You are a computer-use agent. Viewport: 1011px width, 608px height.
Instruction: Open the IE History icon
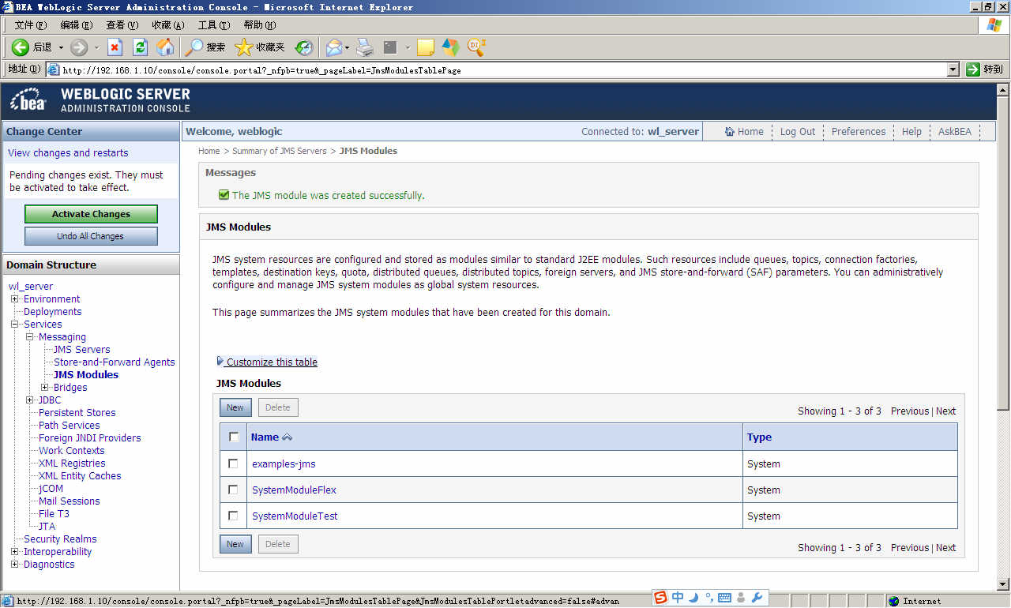point(304,47)
